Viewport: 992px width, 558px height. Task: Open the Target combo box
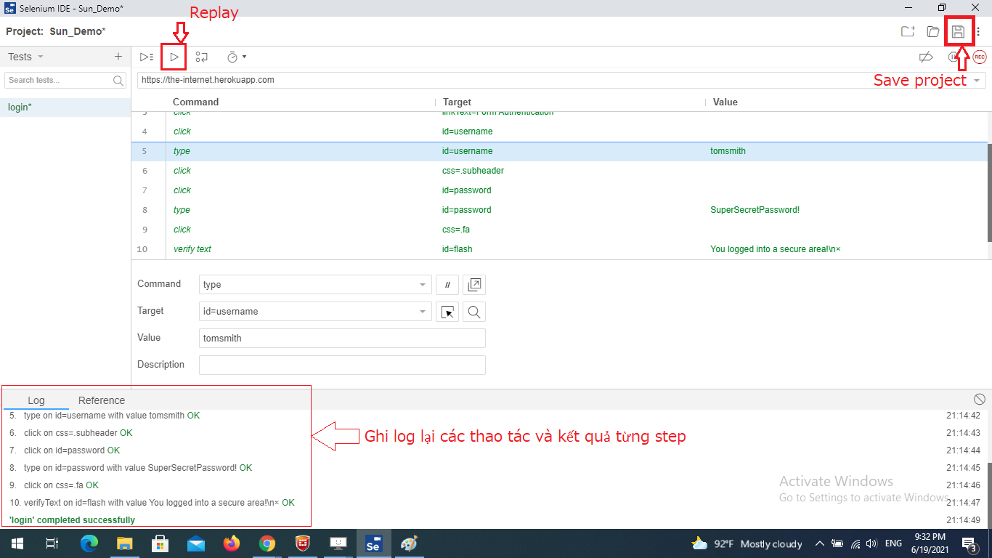click(315, 312)
